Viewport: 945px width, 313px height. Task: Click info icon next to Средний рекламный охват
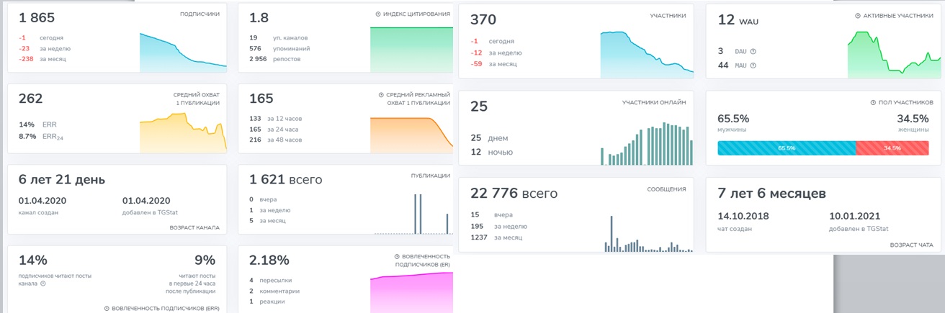[x=381, y=94]
